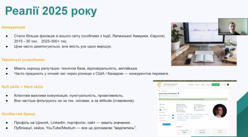The width and height of the screenshot is (248, 137).
Task: Click the blue button under the profile sidebar
Action: coord(167,124)
